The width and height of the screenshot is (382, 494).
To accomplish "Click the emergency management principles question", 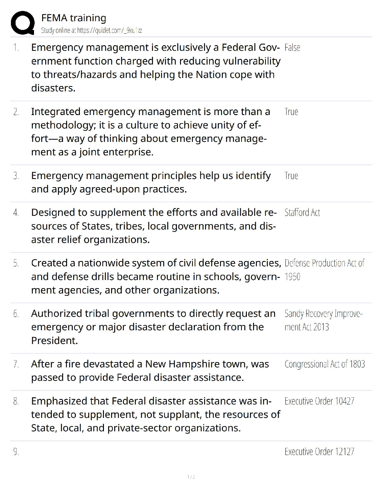I will point(151,182).
